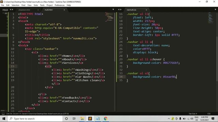This screenshot has height=122, width=218.
Task: Open Task View from taskbar
Action: point(74,119)
